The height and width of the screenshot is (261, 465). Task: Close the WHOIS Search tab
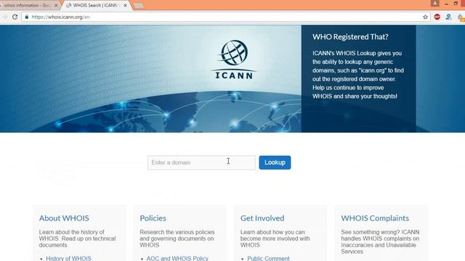click(x=125, y=5)
